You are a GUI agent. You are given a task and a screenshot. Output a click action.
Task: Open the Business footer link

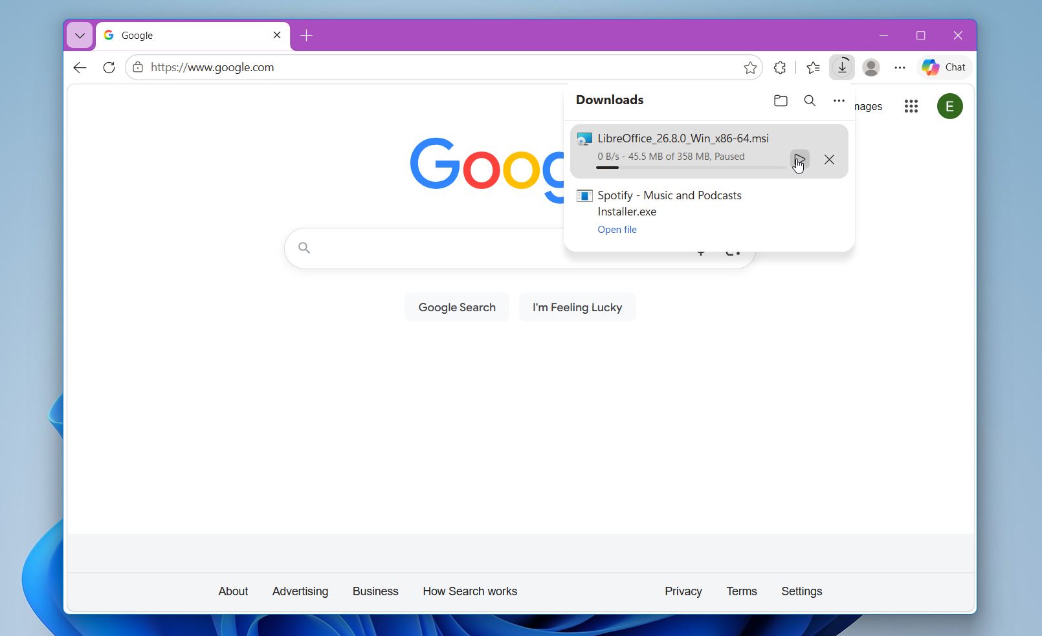(375, 591)
